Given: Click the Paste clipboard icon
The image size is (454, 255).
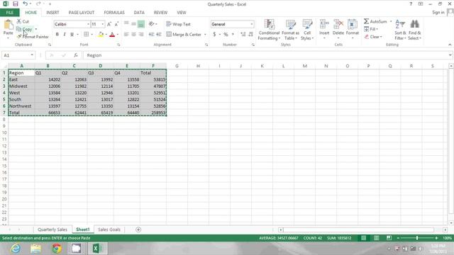Looking at the screenshot, I should [x=8, y=25].
